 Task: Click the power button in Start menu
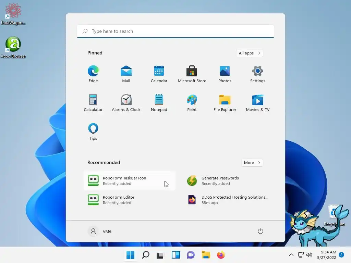pos(261,231)
